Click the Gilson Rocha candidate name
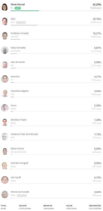Screen dimensions: 103x211 coord(17,149)
